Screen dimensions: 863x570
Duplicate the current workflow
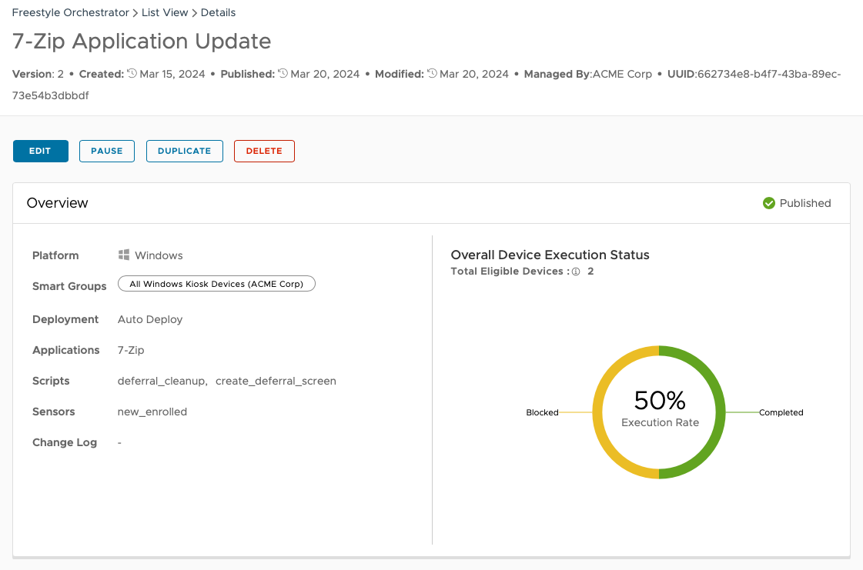point(184,151)
